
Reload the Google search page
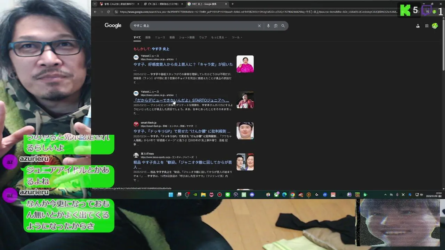(x=108, y=11)
